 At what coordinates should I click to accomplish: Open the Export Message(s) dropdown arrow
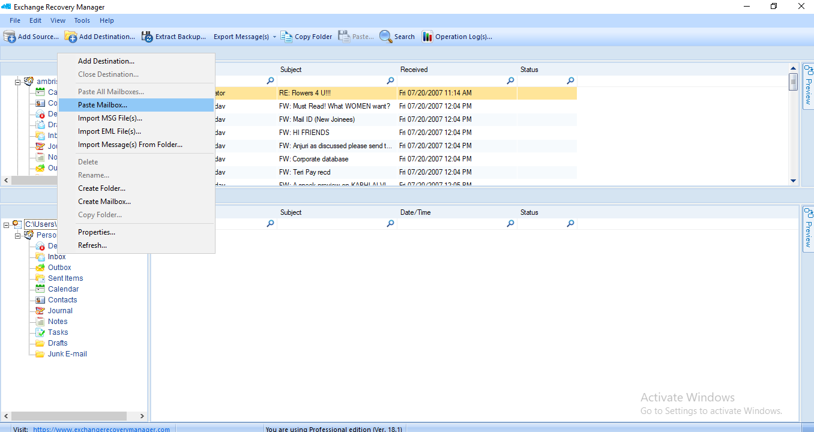click(x=274, y=37)
